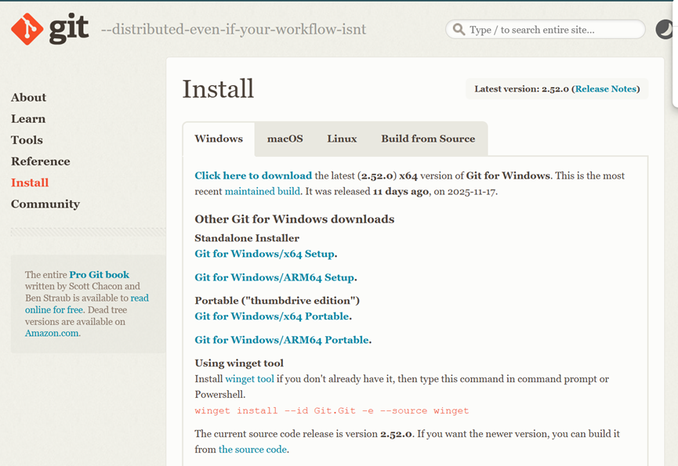Click the winget install command text
Screen dimensions: 678x466
coord(332,410)
